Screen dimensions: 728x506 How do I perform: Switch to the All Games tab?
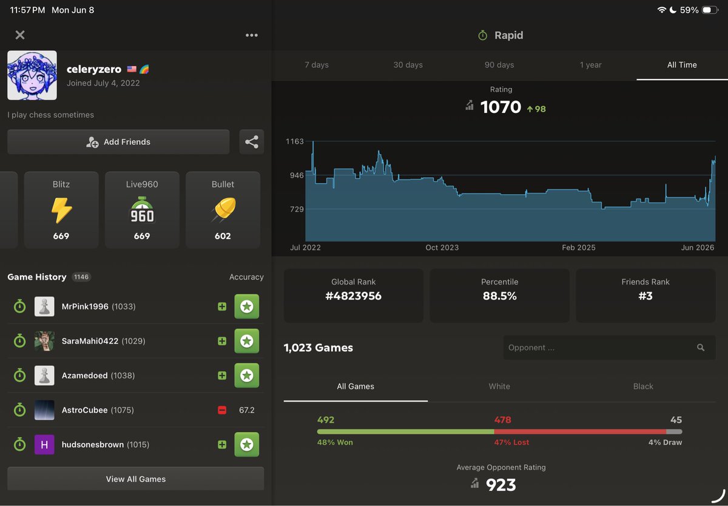click(x=356, y=386)
